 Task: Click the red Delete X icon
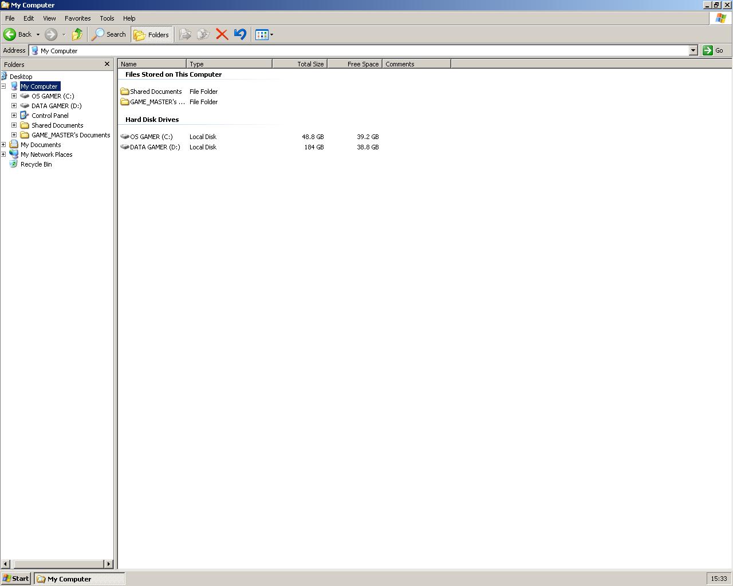[x=222, y=34]
